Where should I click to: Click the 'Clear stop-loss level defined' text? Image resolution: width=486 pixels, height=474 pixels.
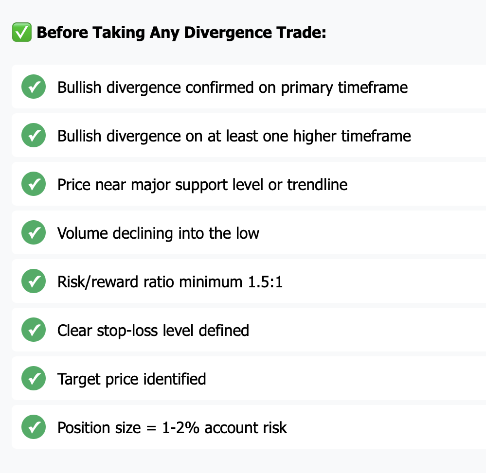(153, 331)
